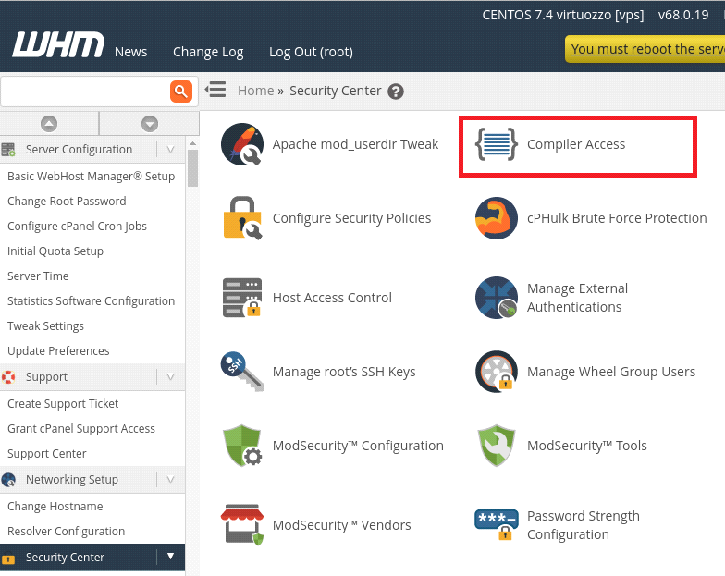The height and width of the screenshot is (576, 725).
Task: Open the Change Log menu item
Action: [x=208, y=52]
